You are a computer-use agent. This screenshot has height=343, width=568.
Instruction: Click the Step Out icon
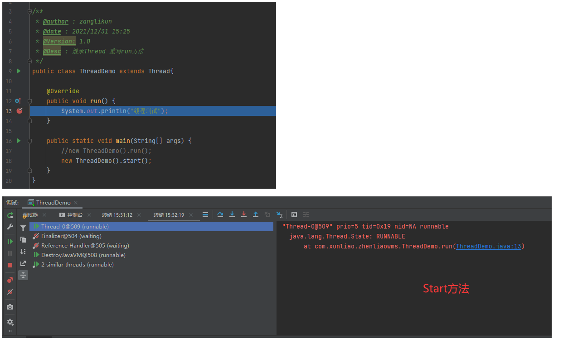tap(256, 214)
